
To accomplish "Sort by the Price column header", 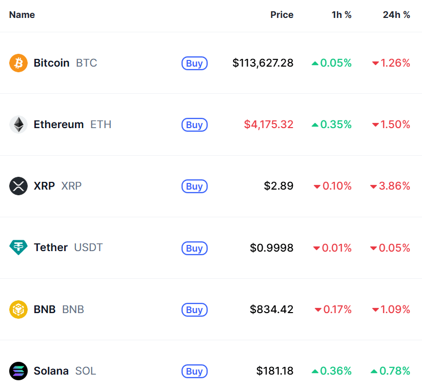I will click(282, 15).
